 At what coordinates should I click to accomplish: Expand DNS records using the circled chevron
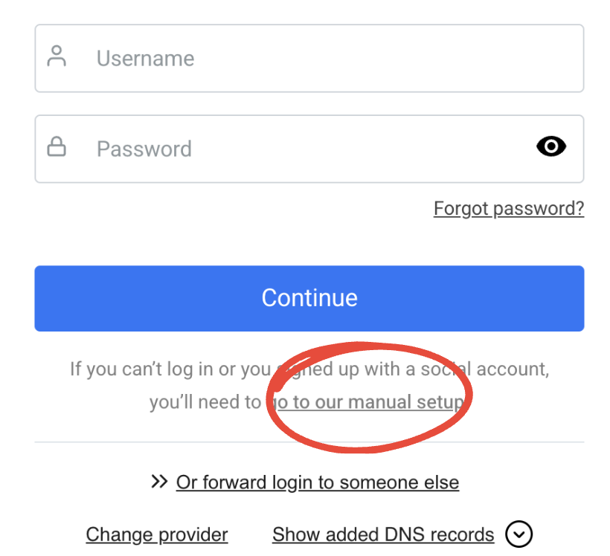(518, 534)
